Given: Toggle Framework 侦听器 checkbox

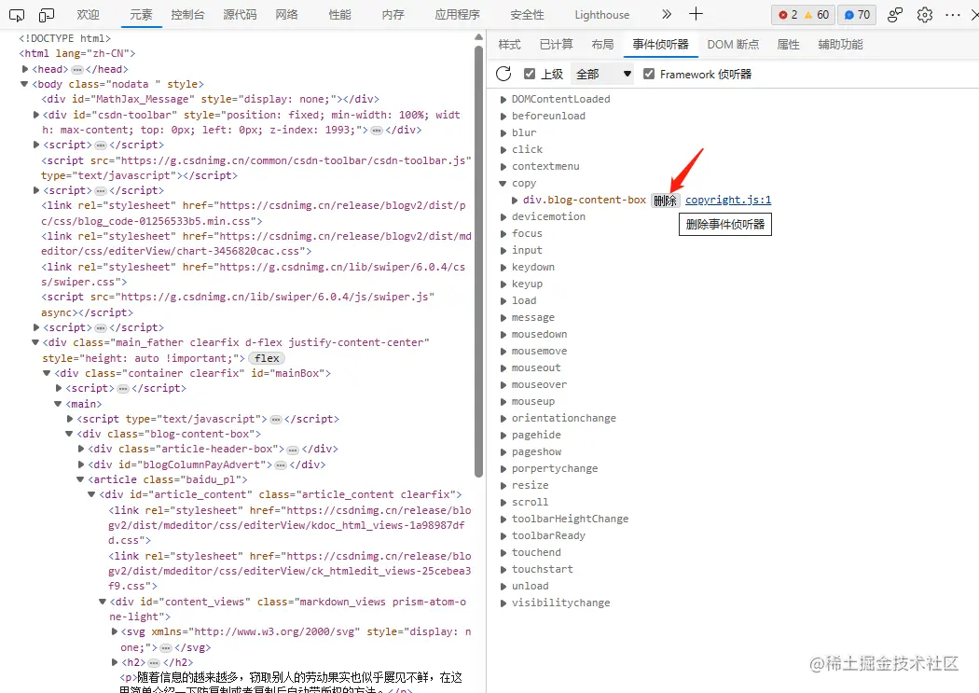Looking at the screenshot, I should (x=649, y=74).
